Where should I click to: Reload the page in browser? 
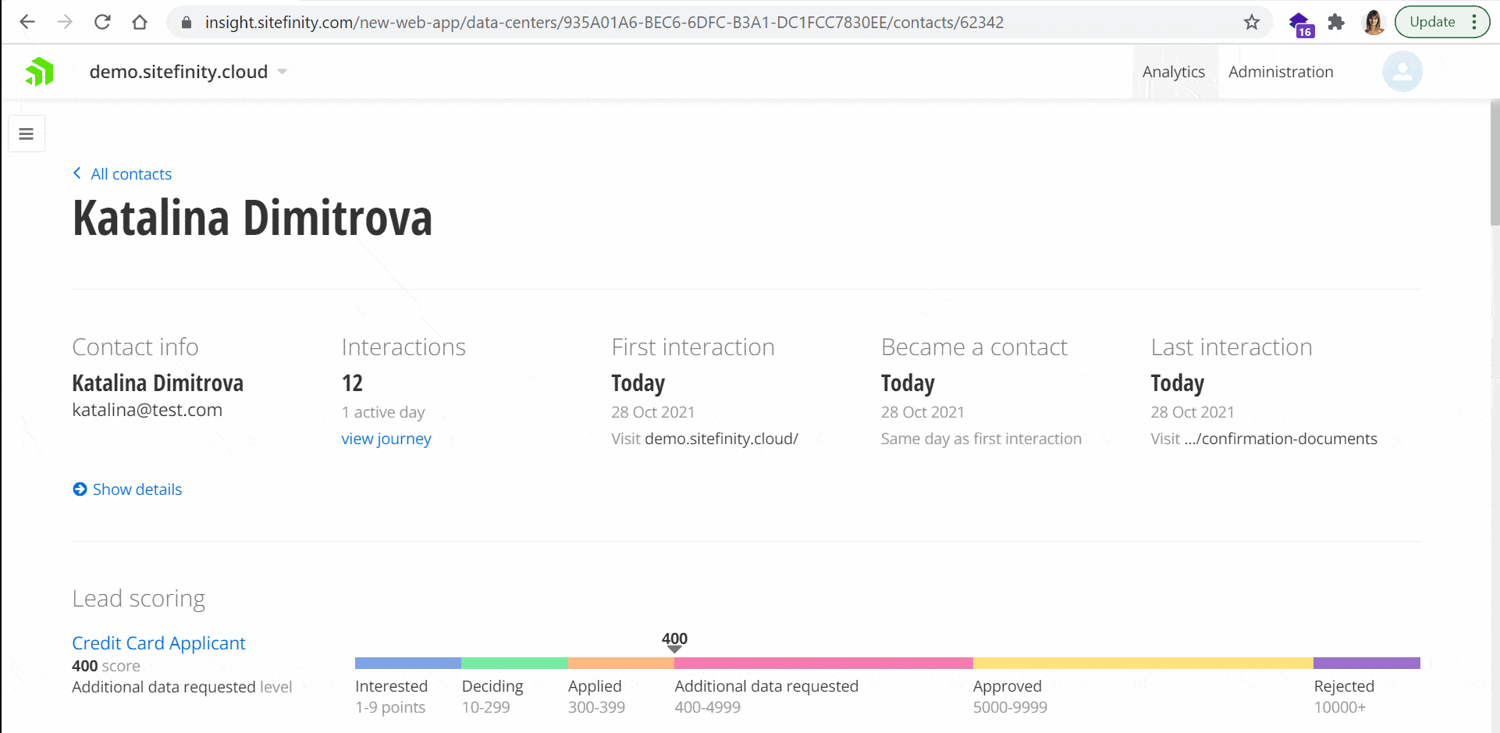pos(102,22)
